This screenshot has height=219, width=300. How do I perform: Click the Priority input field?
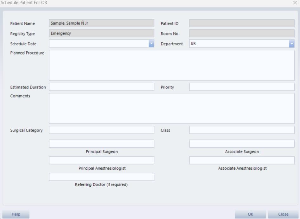[242, 87]
